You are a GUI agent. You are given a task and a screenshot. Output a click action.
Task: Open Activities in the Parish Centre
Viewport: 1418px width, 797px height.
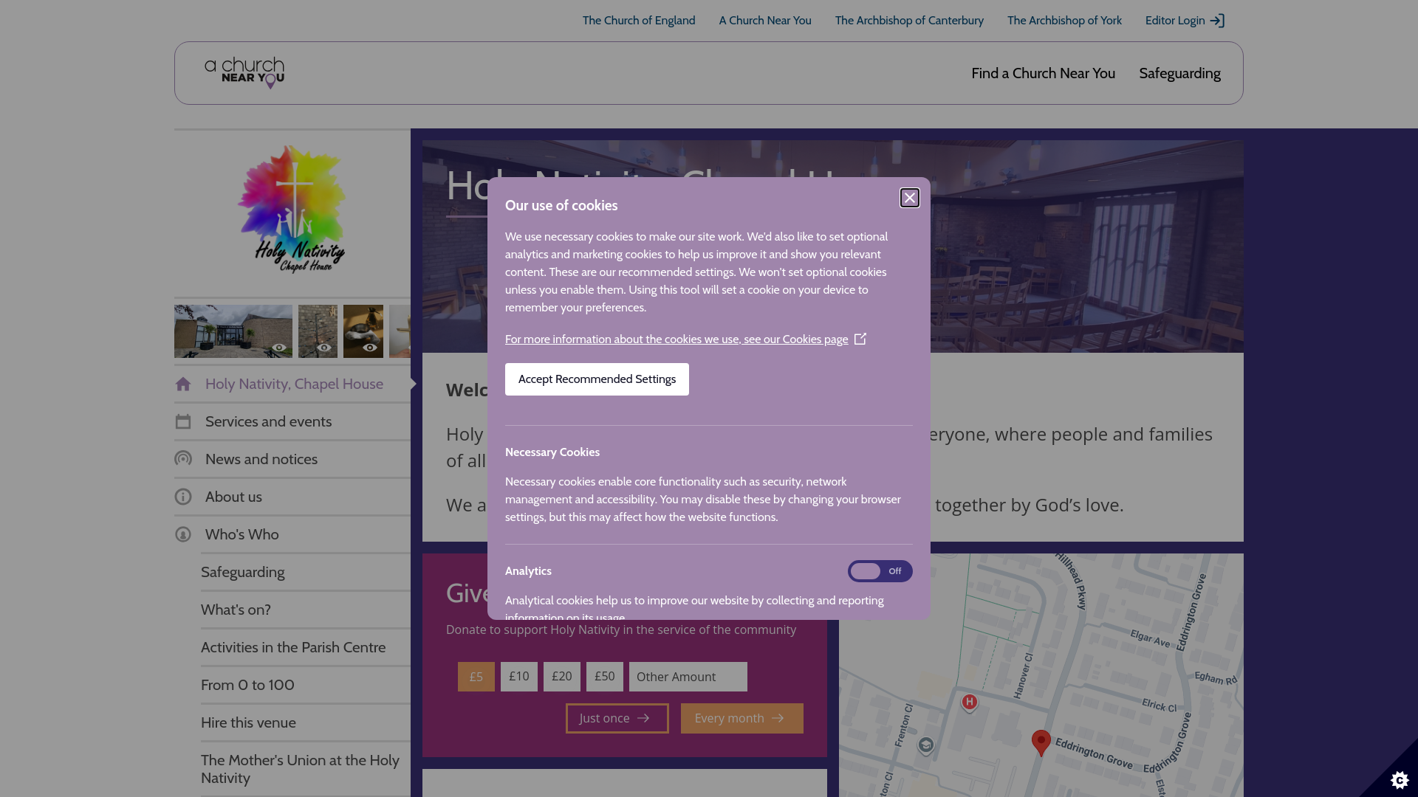(x=293, y=647)
